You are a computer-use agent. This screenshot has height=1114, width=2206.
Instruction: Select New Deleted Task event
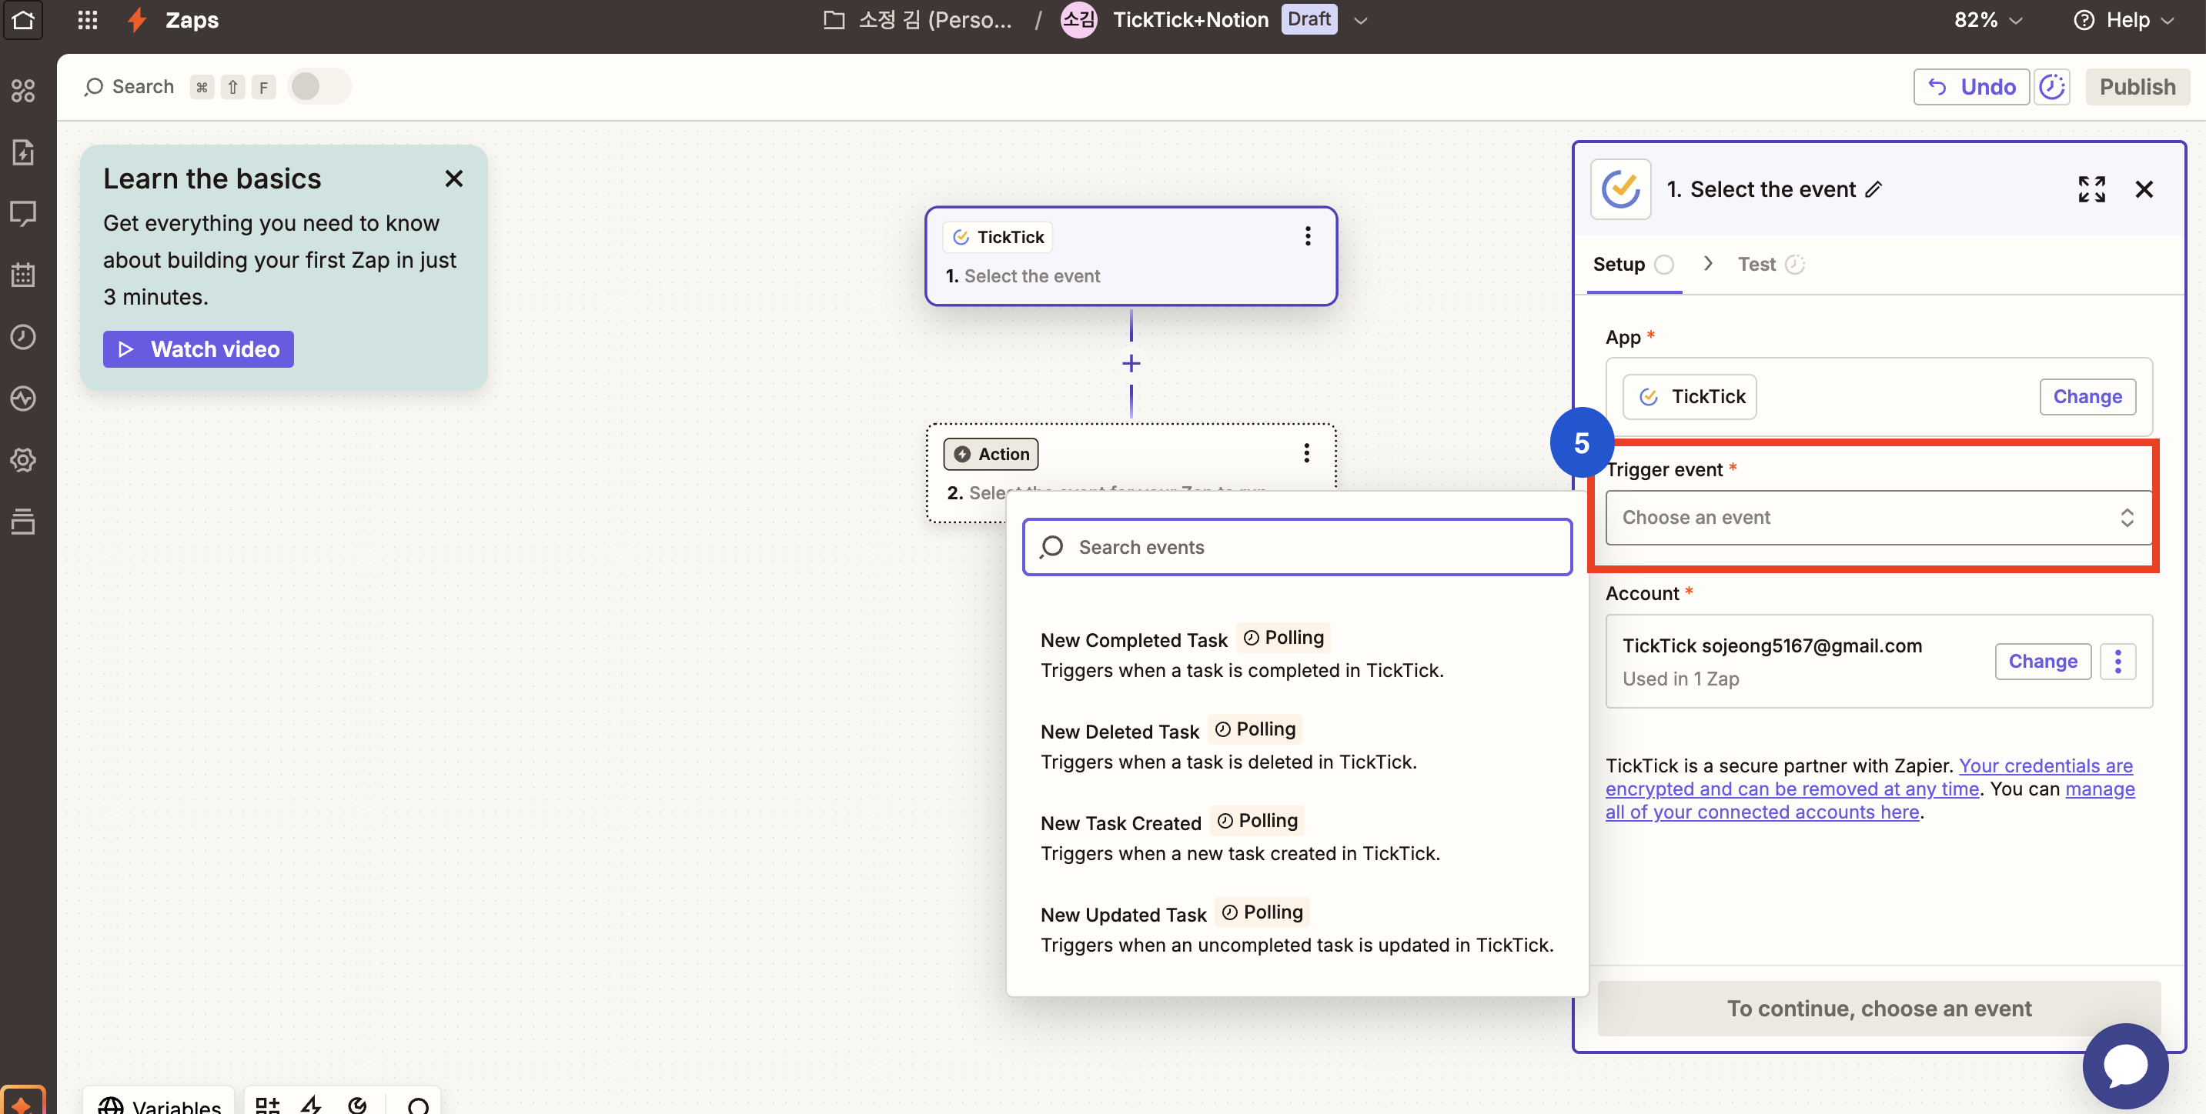tap(1296, 745)
